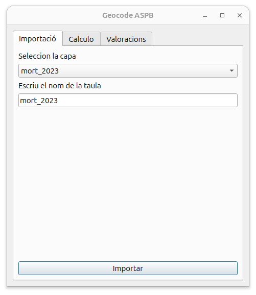The width and height of the screenshot is (256, 295).
Task: Expand the layer selector showing mort_2023
Action: 128,71
